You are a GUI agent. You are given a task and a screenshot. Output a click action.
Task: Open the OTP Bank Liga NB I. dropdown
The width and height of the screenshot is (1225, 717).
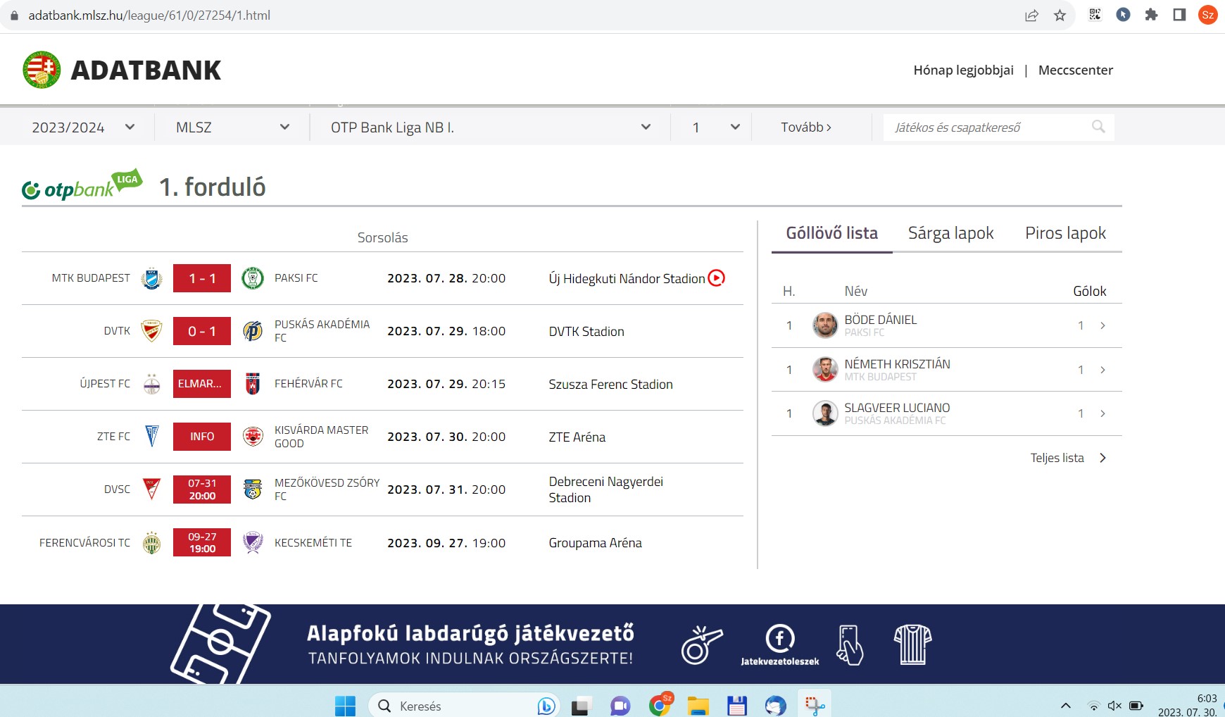tap(491, 127)
